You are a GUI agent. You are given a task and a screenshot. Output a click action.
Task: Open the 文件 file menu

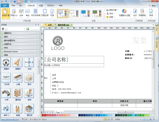5,6
